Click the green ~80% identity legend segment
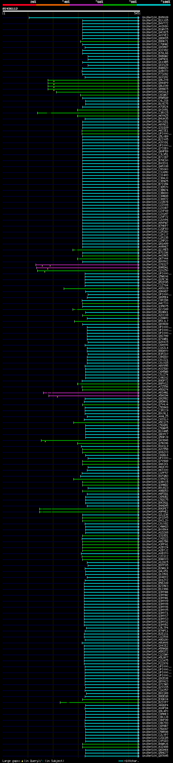The image size is (173, 763). point(120,5)
